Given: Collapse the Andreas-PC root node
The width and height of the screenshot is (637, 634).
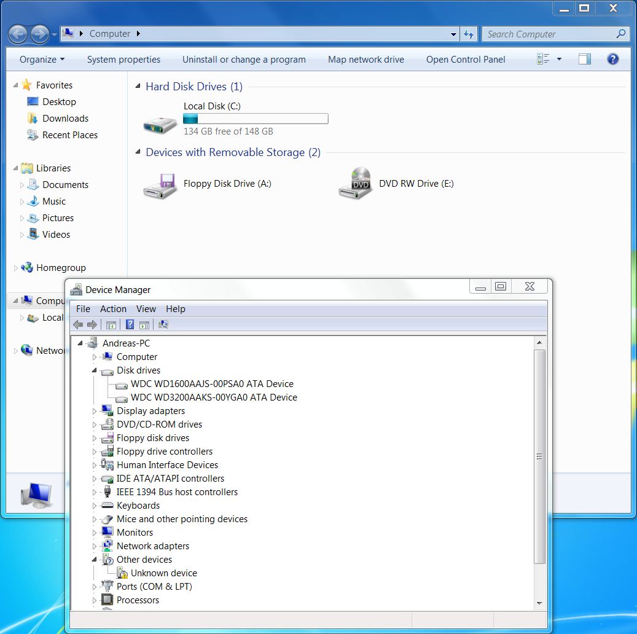Looking at the screenshot, I should [x=80, y=343].
